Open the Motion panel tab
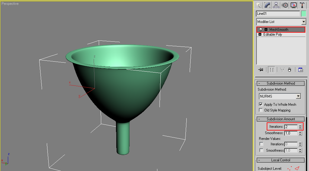This screenshot has width=309, height=171. point(285,5)
